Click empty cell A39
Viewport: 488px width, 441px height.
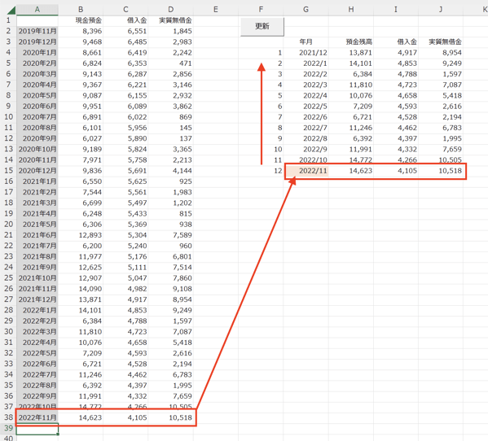37,429
